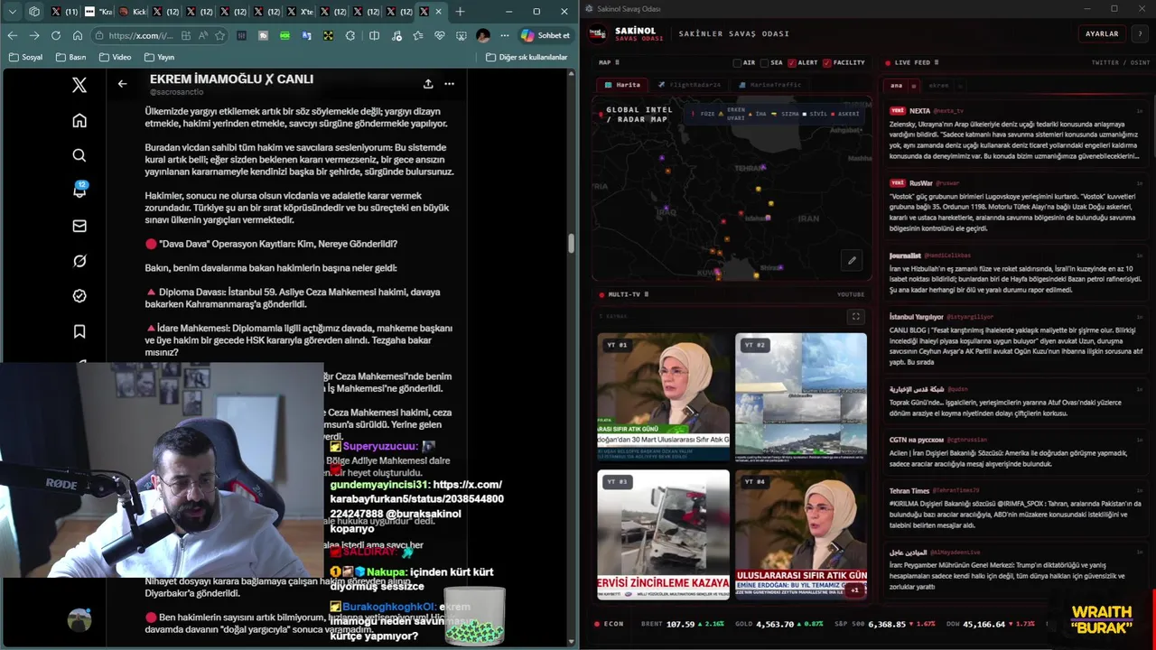
Task: Open X Home in the sidebar
Action: click(x=79, y=120)
